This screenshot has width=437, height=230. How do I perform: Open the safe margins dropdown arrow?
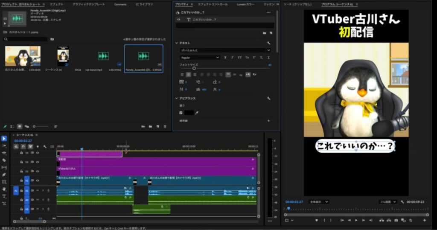pyautogui.click(x=292, y=220)
